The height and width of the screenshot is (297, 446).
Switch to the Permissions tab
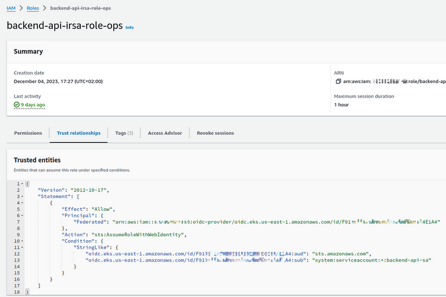[28, 133]
